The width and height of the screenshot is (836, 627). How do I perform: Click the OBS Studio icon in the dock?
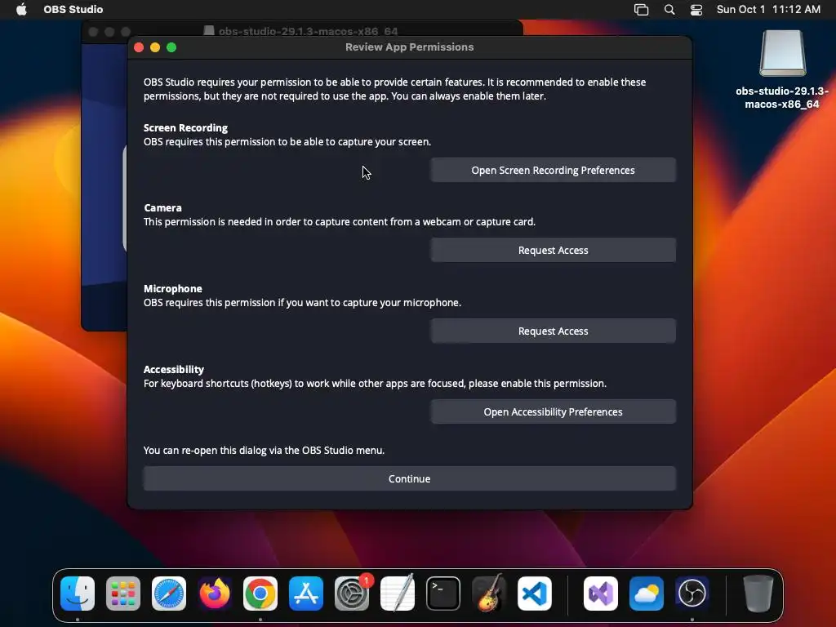click(x=692, y=594)
